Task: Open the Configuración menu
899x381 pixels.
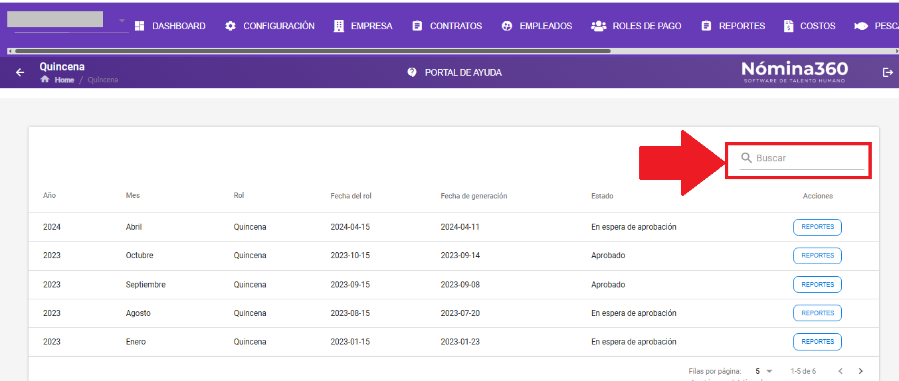Action: click(270, 26)
